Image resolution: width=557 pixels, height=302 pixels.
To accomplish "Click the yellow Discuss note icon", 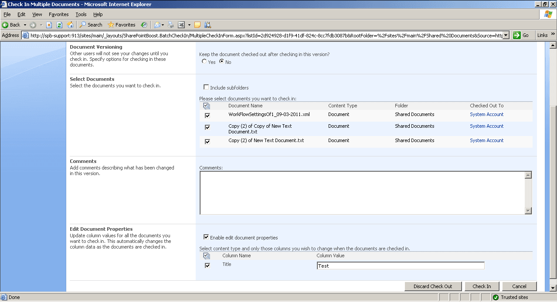I will (197, 25).
